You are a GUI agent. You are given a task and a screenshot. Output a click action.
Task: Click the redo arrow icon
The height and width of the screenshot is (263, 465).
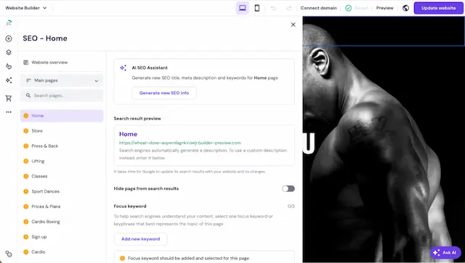pyautogui.click(x=288, y=8)
